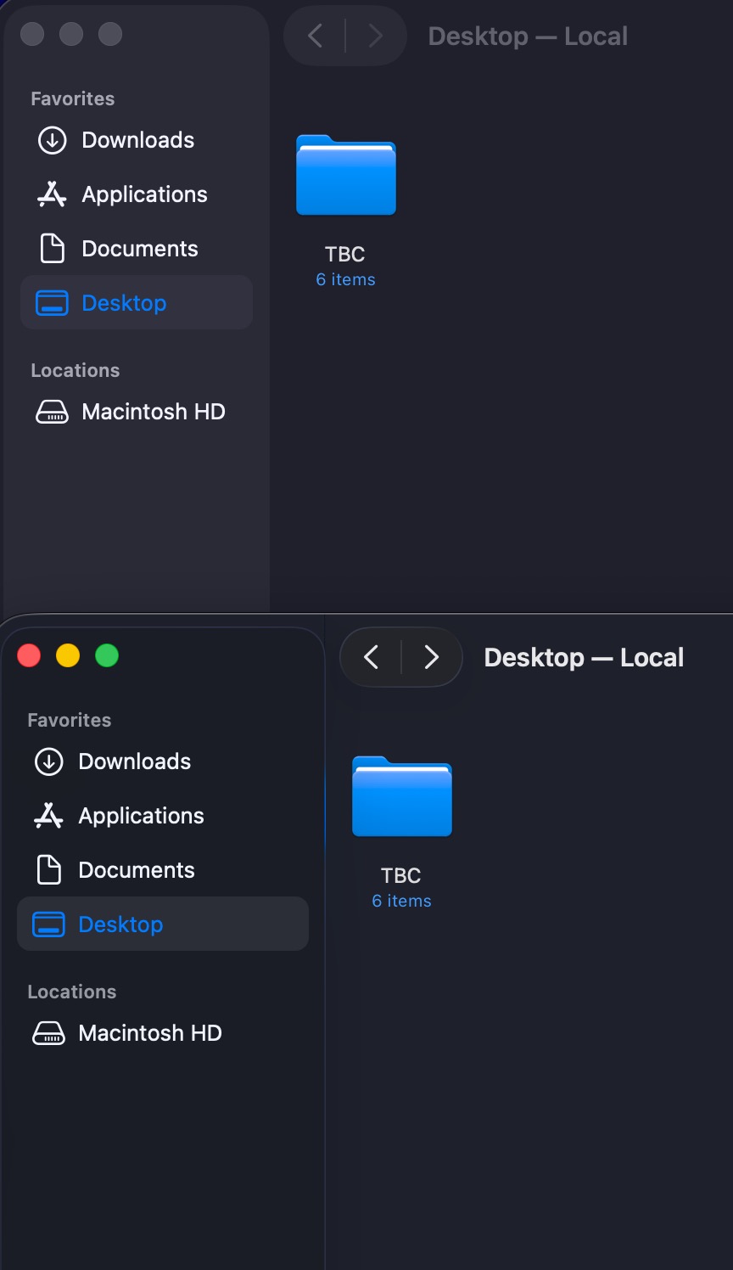Close the front Finder window with the red button
The height and width of the screenshot is (1270, 733).
pos(29,655)
